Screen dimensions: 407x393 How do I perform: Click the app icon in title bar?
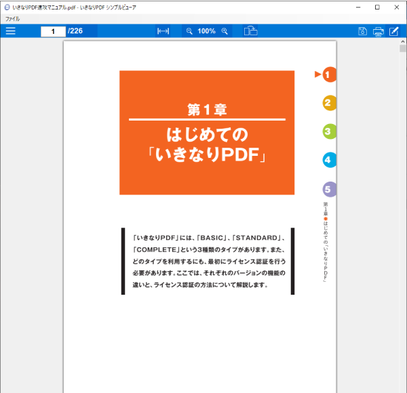tap(7, 7)
